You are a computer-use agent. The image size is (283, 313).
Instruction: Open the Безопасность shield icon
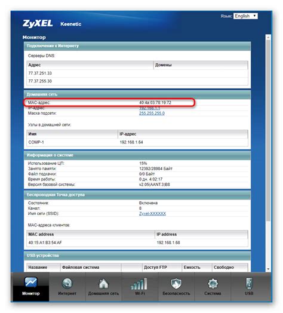pos(176,284)
